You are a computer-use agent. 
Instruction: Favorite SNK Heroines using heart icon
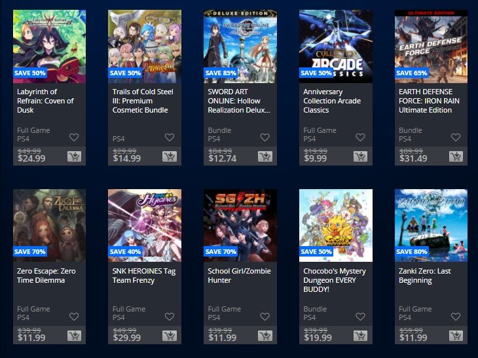pyautogui.click(x=170, y=317)
